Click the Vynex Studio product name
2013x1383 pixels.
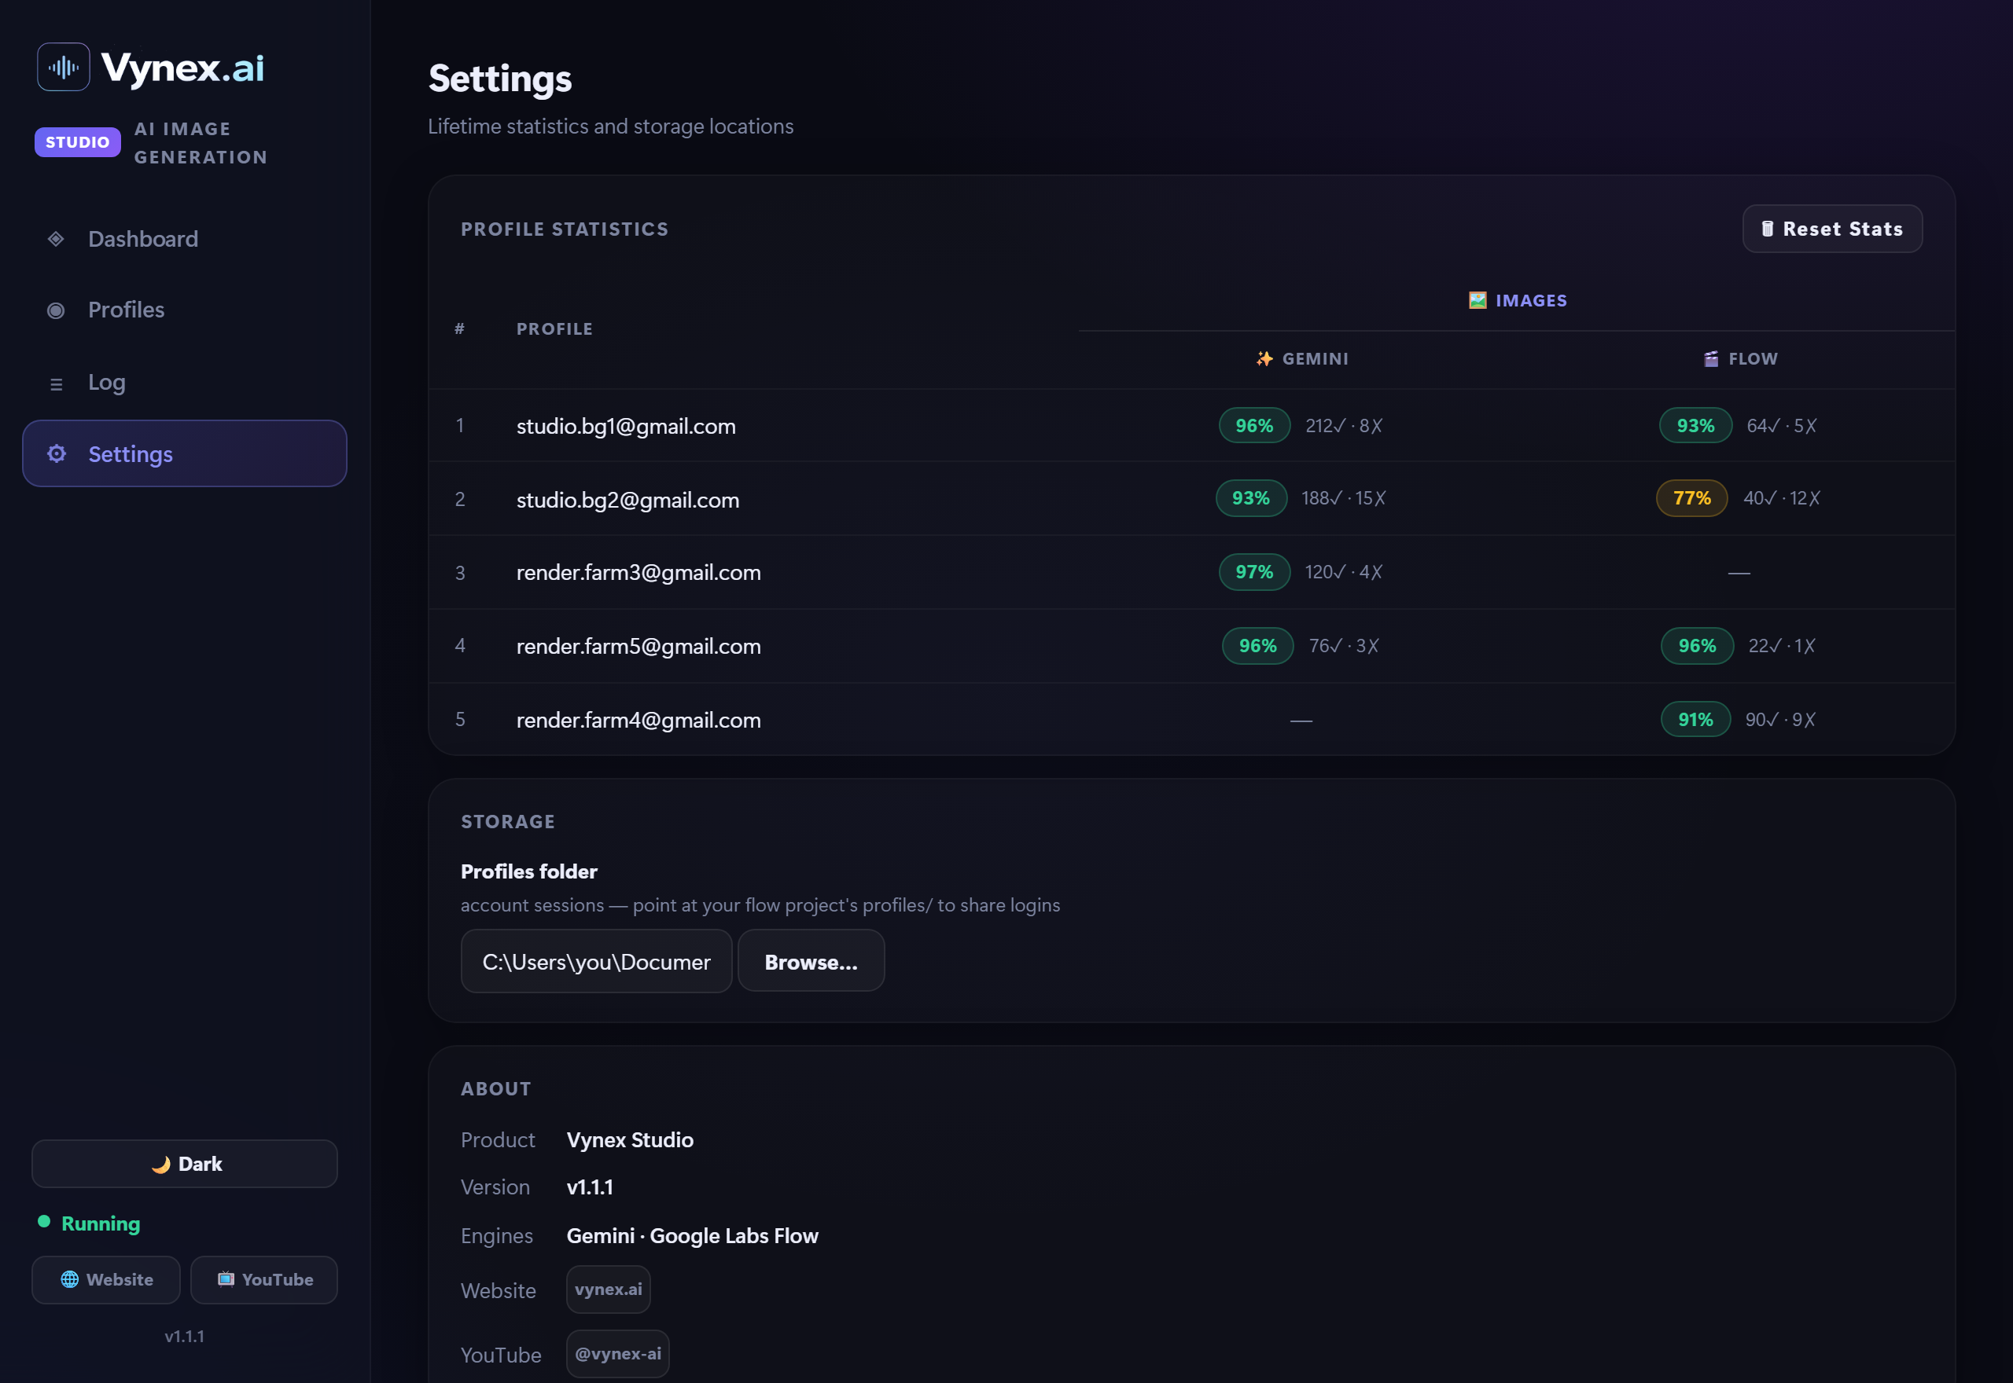point(631,1140)
